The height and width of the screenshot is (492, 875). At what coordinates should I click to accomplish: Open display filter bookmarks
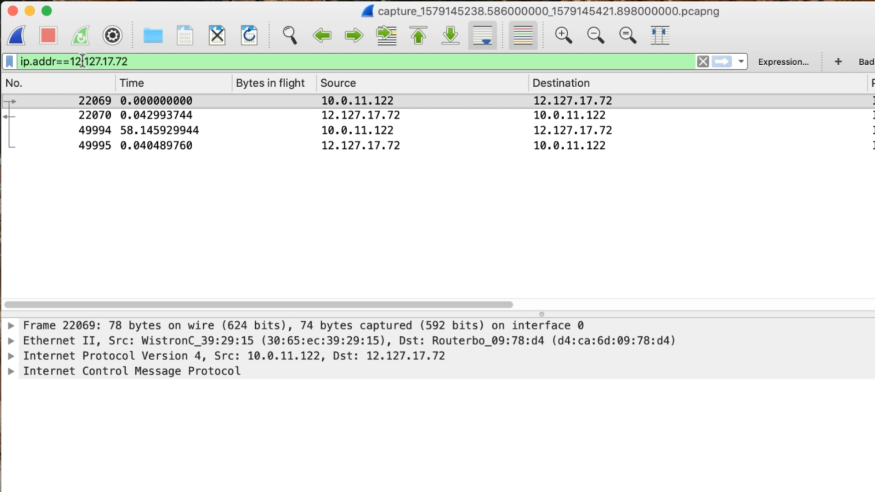tap(9, 61)
